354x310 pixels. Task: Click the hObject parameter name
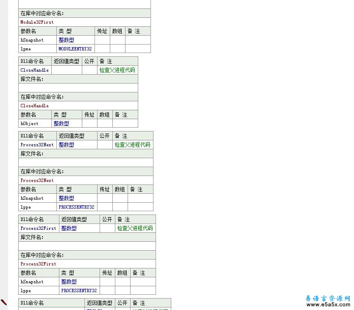click(x=30, y=123)
